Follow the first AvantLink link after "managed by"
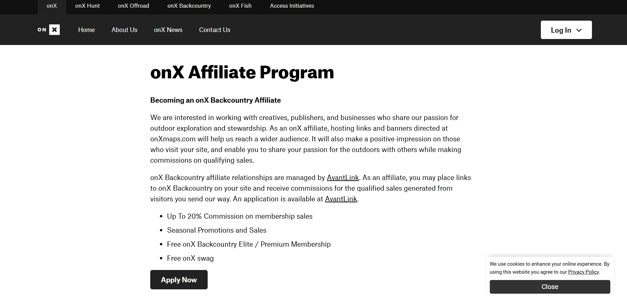The height and width of the screenshot is (302, 627). 343,178
